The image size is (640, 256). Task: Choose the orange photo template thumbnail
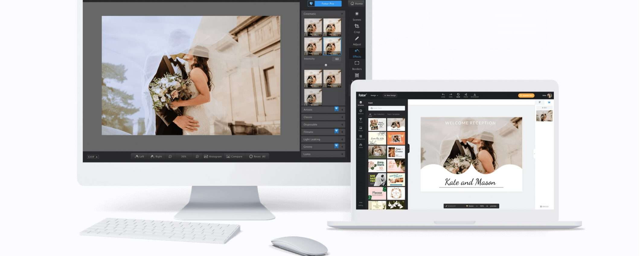point(396,138)
